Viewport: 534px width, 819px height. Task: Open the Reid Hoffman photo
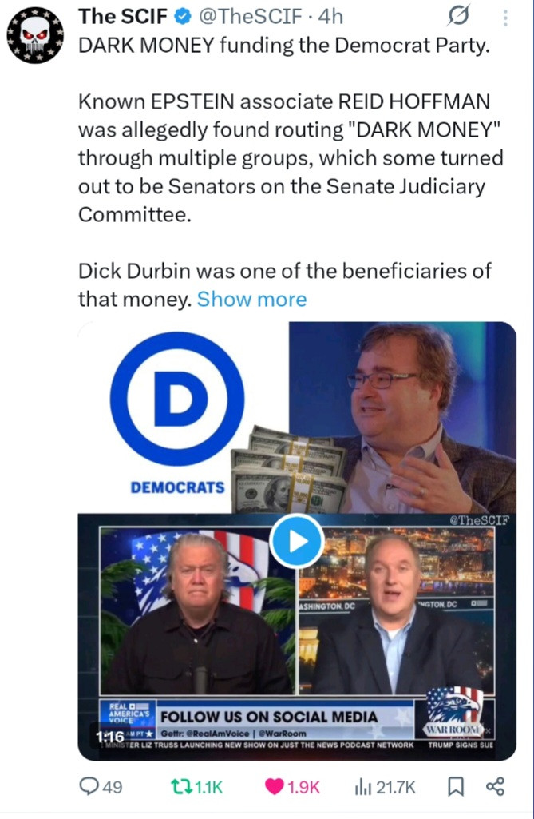pos(402,417)
